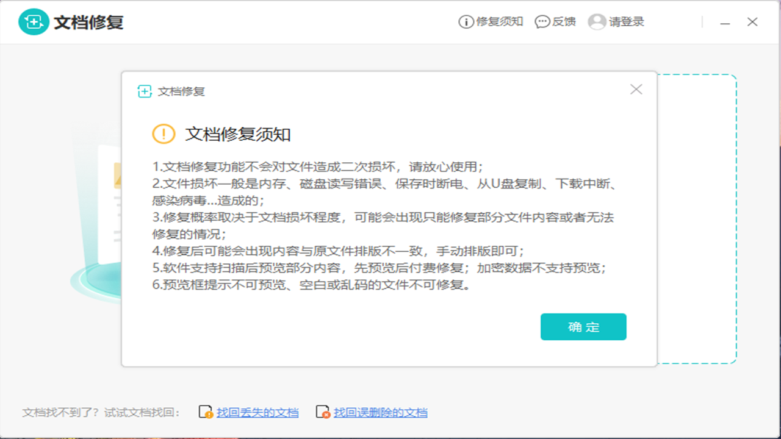
Task: Click 请登录 to sign in
Action: 626,22
